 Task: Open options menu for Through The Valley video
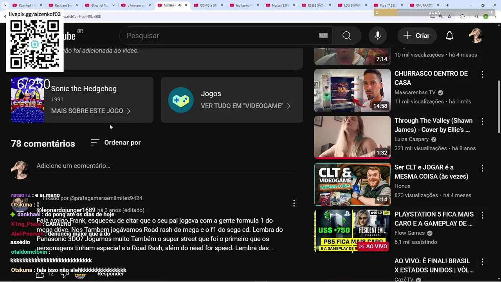point(482,121)
